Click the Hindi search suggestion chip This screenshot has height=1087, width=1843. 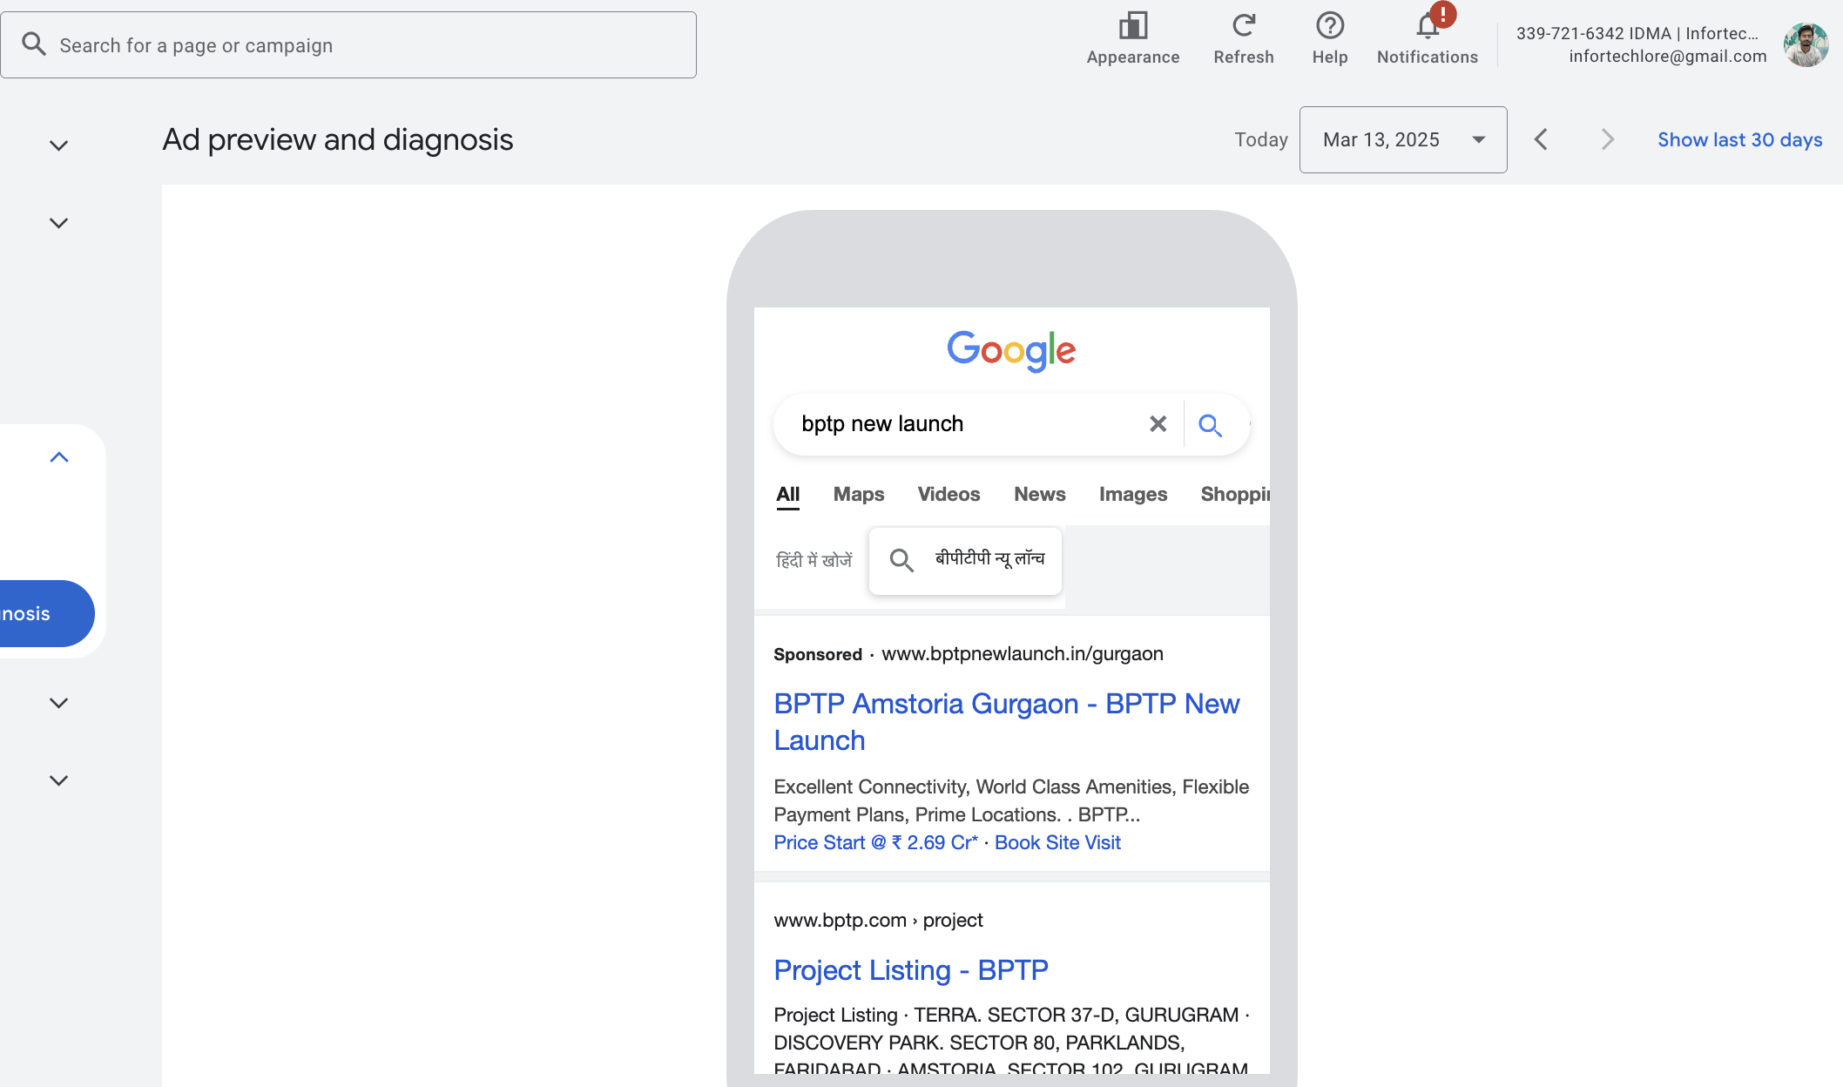tap(965, 560)
